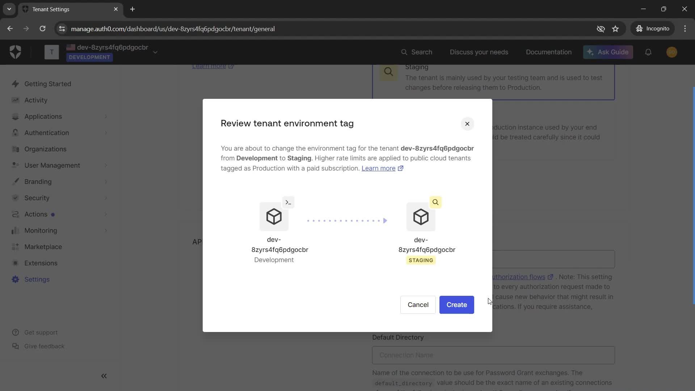Click the site information icon
Image resolution: width=695 pixels, height=391 pixels.
(62, 29)
